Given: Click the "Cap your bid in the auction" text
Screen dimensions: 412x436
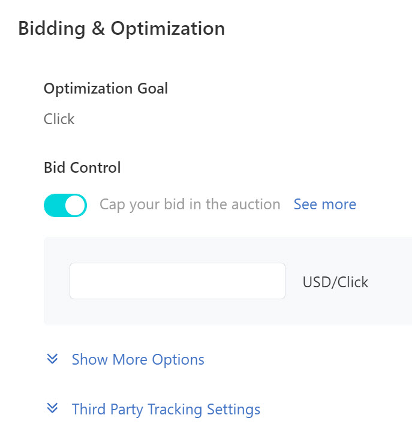Looking at the screenshot, I should [x=190, y=205].
